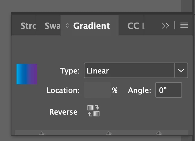Image resolution: width=195 pixels, height=141 pixels.
Task: Switch to the Stroke tab
Action: [28, 26]
